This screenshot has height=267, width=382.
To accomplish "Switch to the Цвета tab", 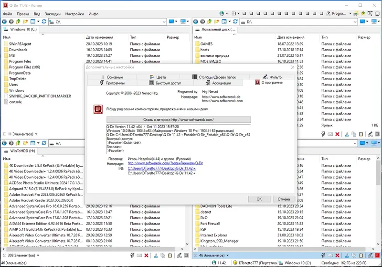I will coord(158,77).
